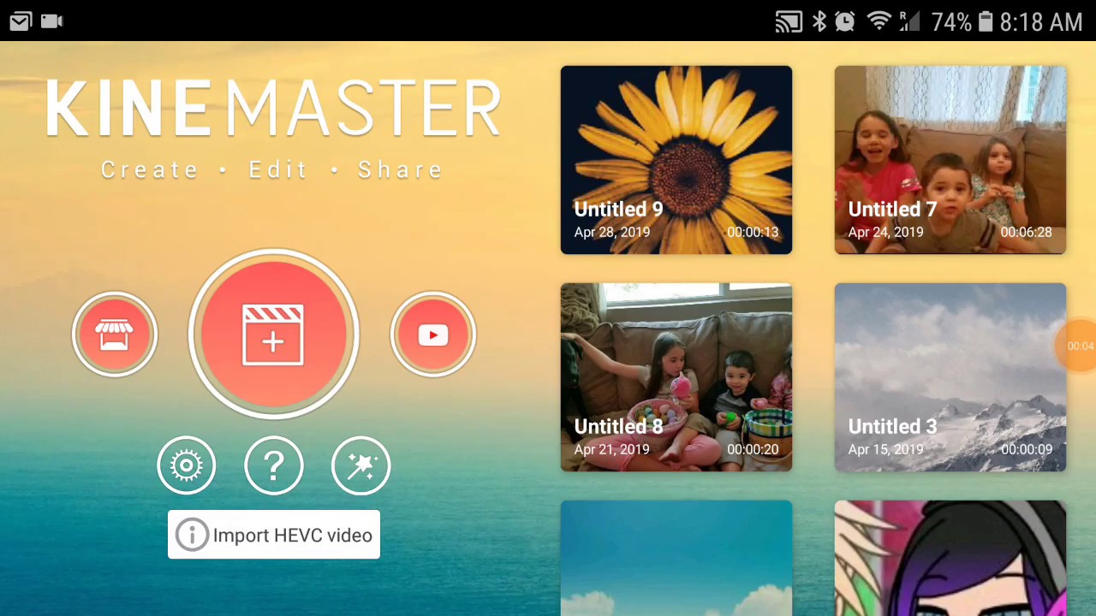Tap the cast screen status icon
Screen dimensions: 1096x616
pos(789,21)
